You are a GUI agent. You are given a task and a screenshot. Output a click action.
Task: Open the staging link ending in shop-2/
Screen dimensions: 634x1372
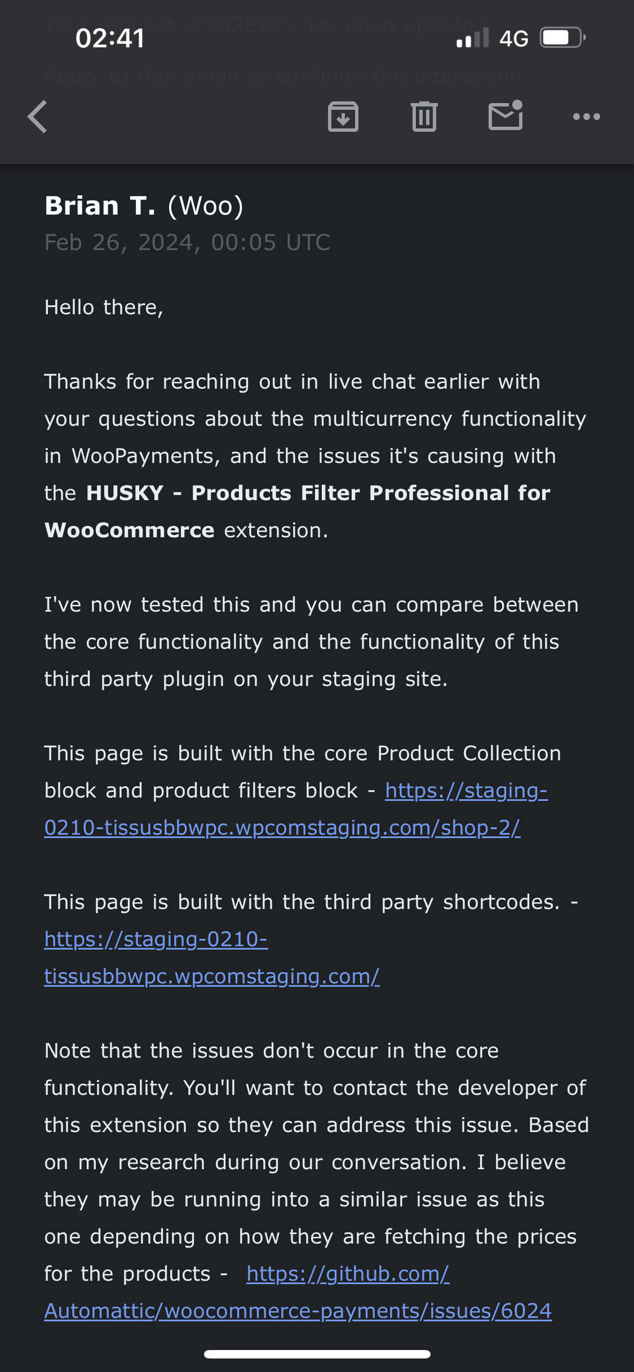[x=282, y=827]
